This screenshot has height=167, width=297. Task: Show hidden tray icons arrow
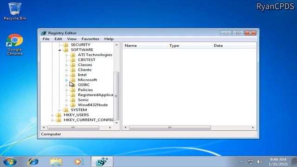[241, 162]
